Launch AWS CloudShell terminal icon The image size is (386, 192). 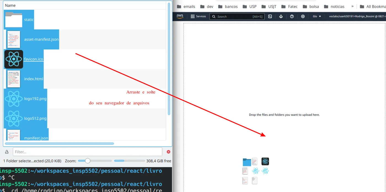tap(270, 17)
